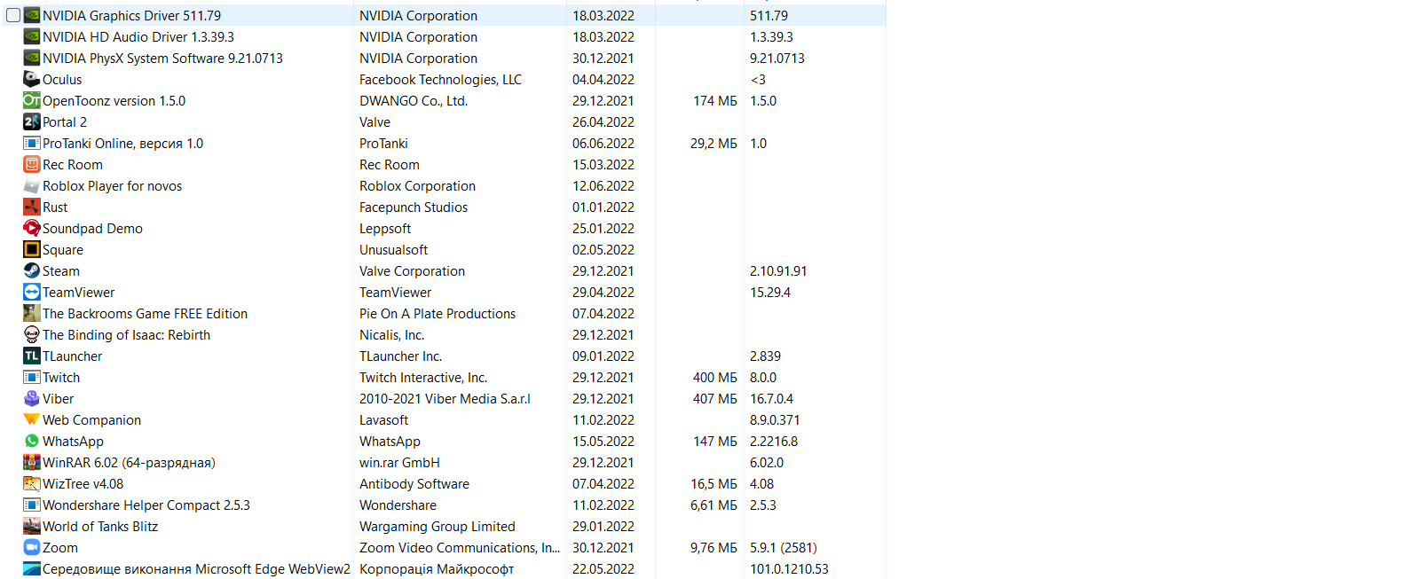This screenshot has width=1411, height=579.
Task: Click The Backrooms Game FREE Edition icon
Action: coord(32,313)
